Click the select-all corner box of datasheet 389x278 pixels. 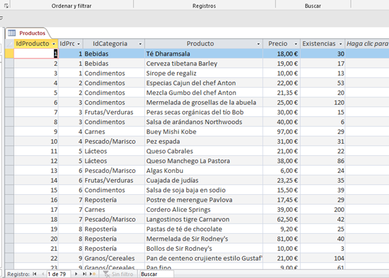pyautogui.click(x=9, y=44)
